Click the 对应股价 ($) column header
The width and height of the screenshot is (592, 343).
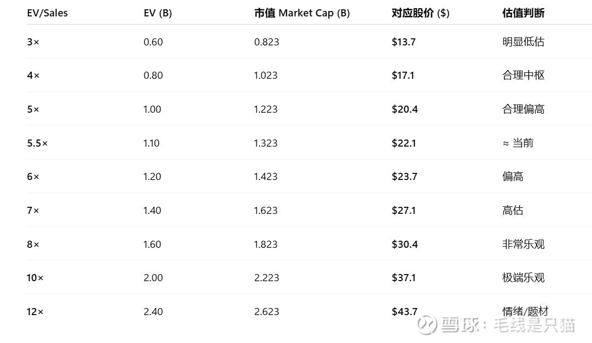coord(420,13)
